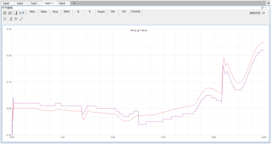Viewport: 271px width, 144px height.
Task: Switch to Tab4
Action: [x=62, y=3]
